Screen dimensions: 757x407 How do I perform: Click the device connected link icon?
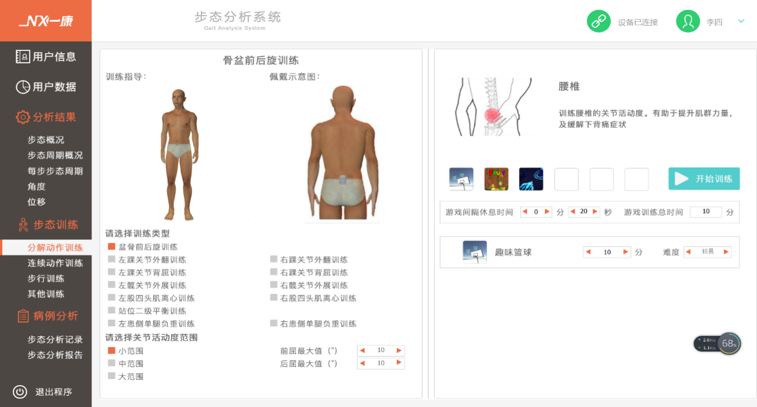tap(599, 21)
